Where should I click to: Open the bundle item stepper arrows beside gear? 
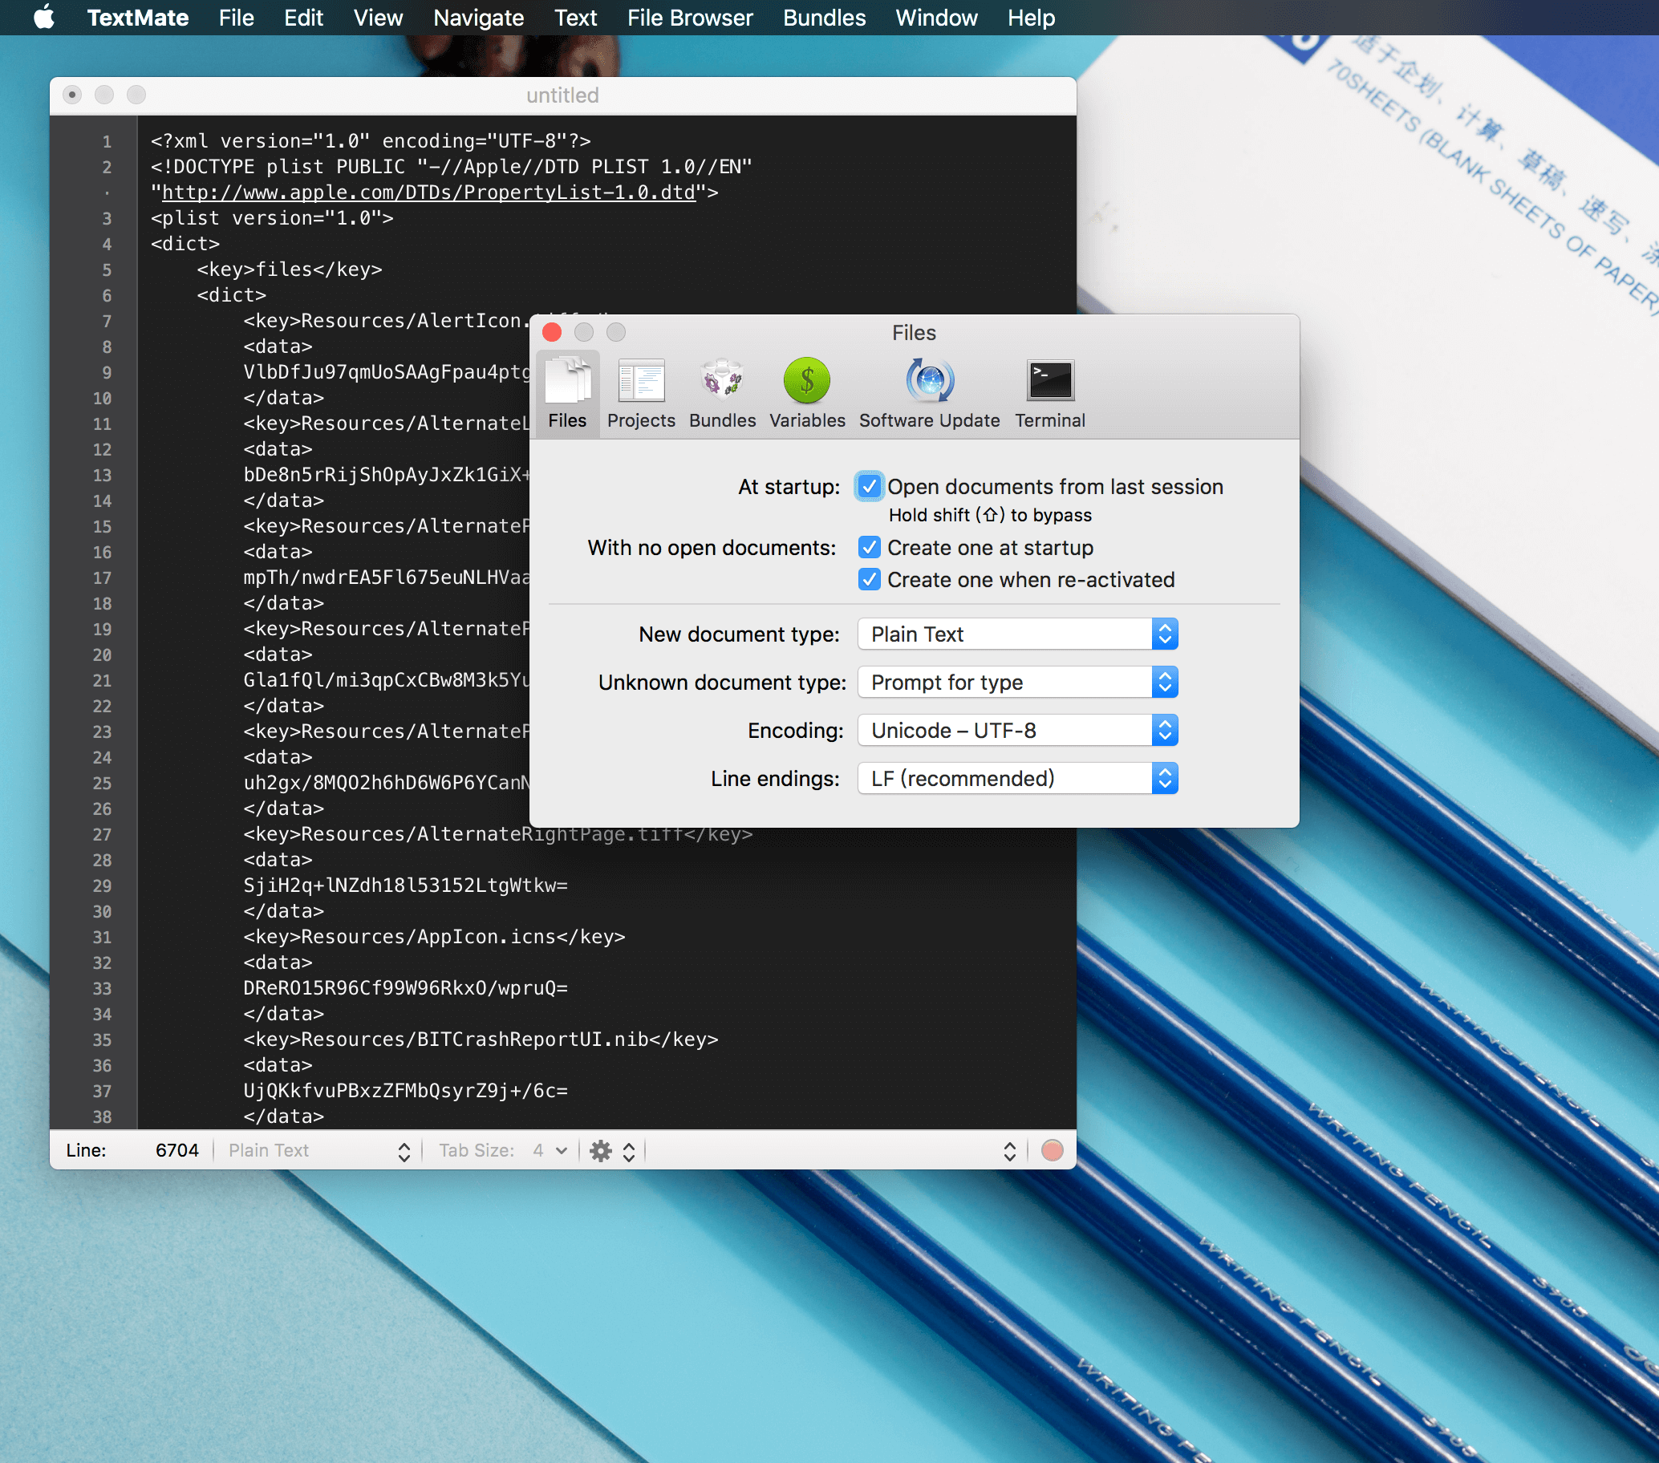pos(629,1151)
